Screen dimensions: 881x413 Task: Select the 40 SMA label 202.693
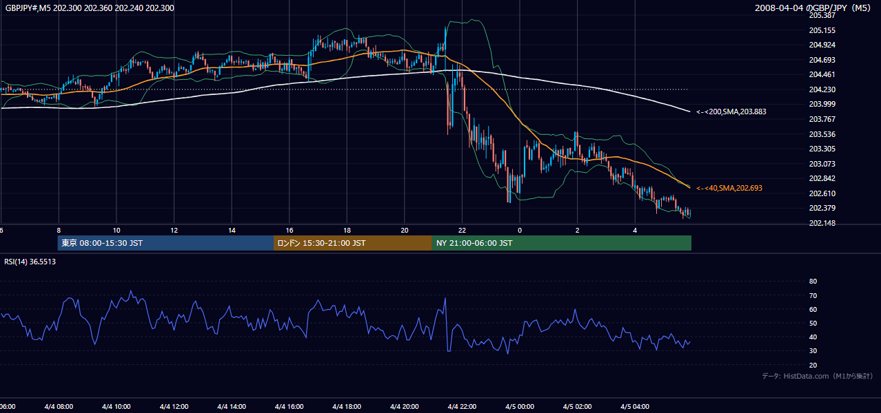pos(729,188)
